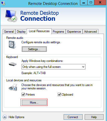Click the Remote audio speaker icon

(12, 45)
